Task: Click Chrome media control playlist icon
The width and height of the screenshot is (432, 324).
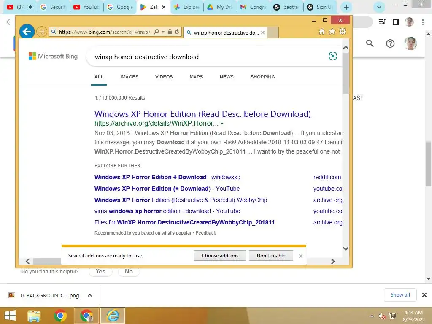Action: click(382, 22)
